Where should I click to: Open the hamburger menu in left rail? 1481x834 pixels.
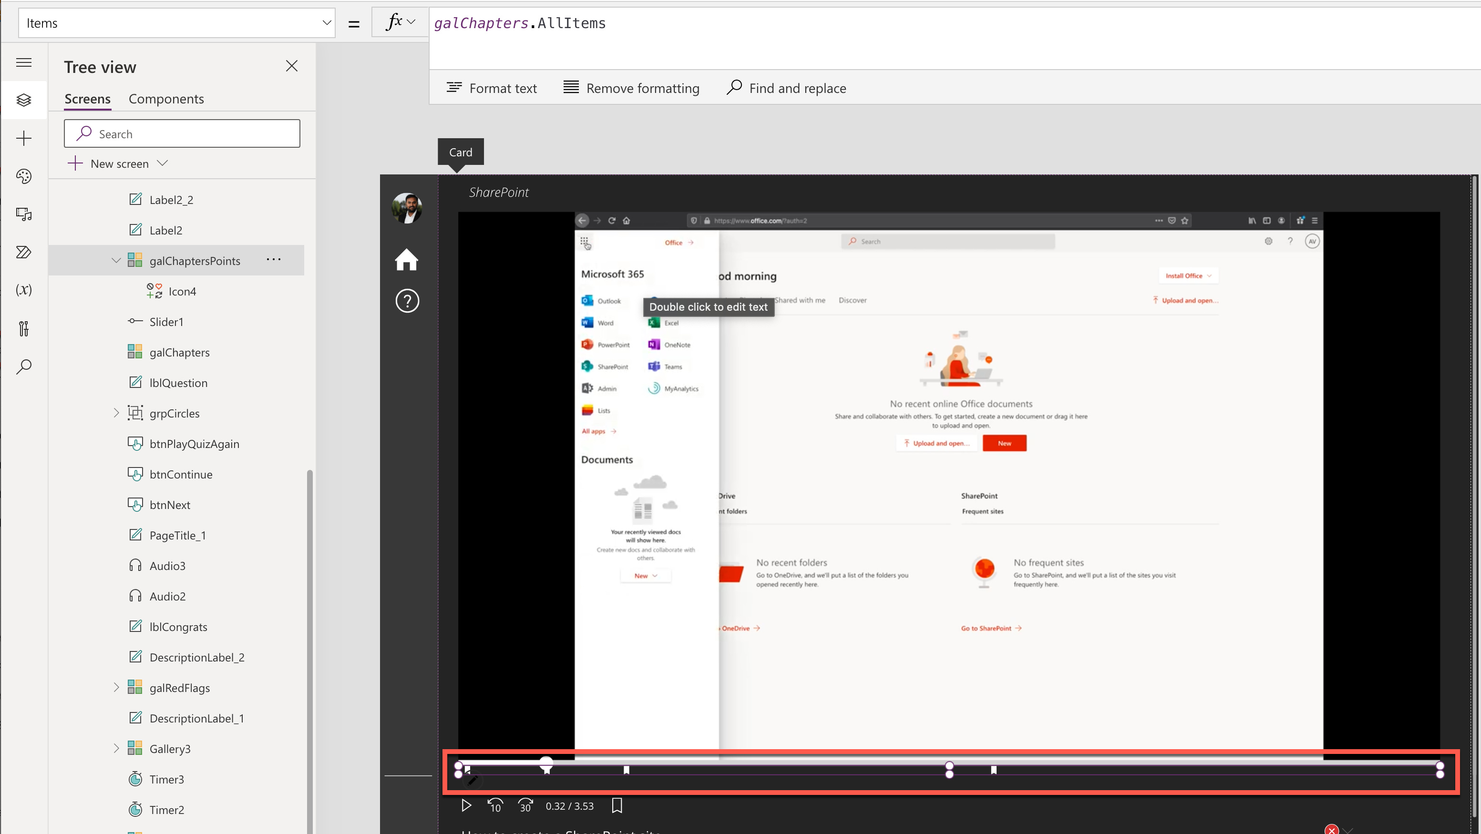click(23, 62)
